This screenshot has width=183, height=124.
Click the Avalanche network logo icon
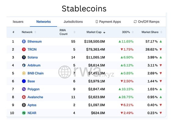(x=24, y=97)
